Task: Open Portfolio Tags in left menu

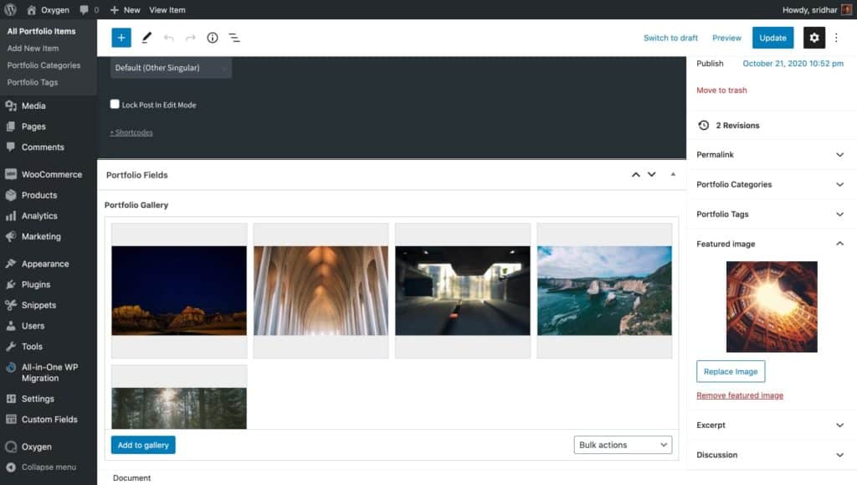Action: 33,82
